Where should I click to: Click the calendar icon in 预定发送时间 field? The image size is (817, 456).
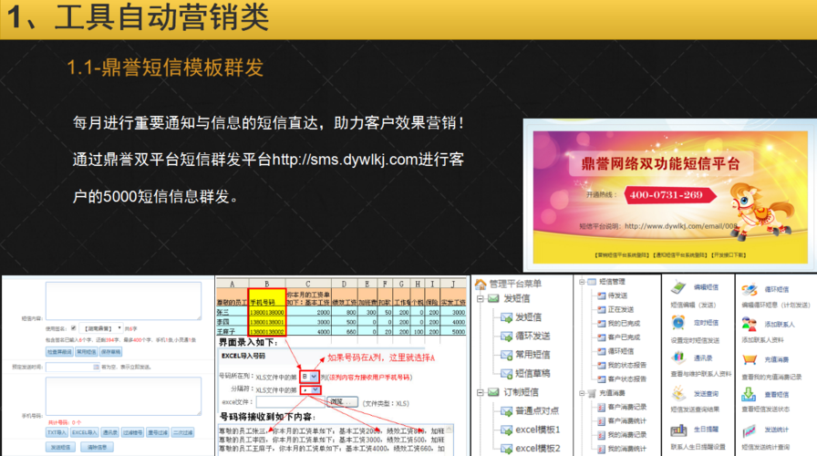point(96,367)
